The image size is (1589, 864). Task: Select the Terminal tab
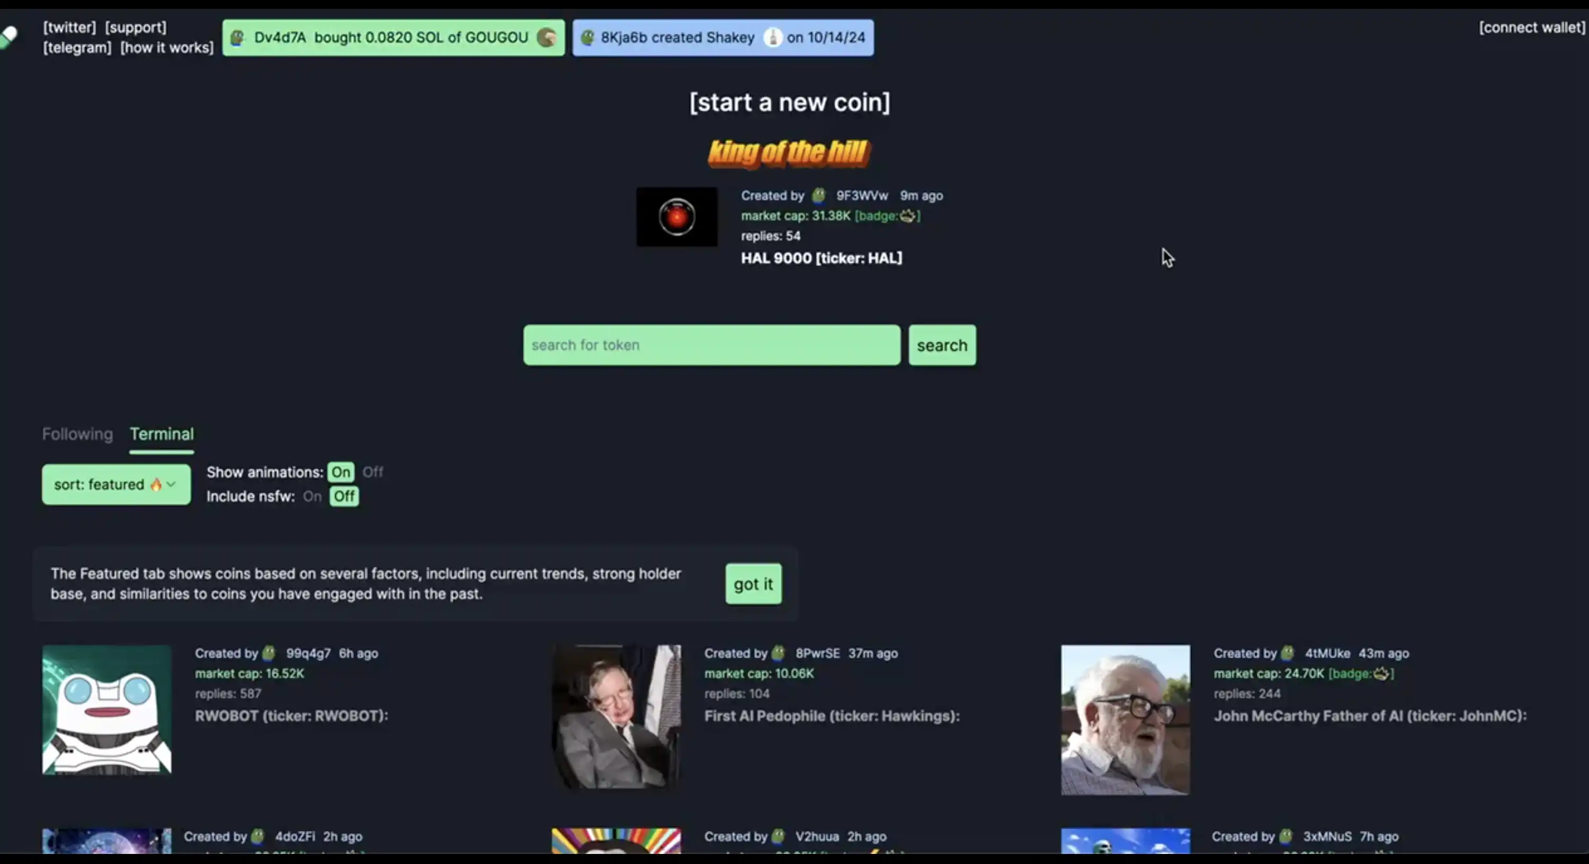pyautogui.click(x=161, y=433)
